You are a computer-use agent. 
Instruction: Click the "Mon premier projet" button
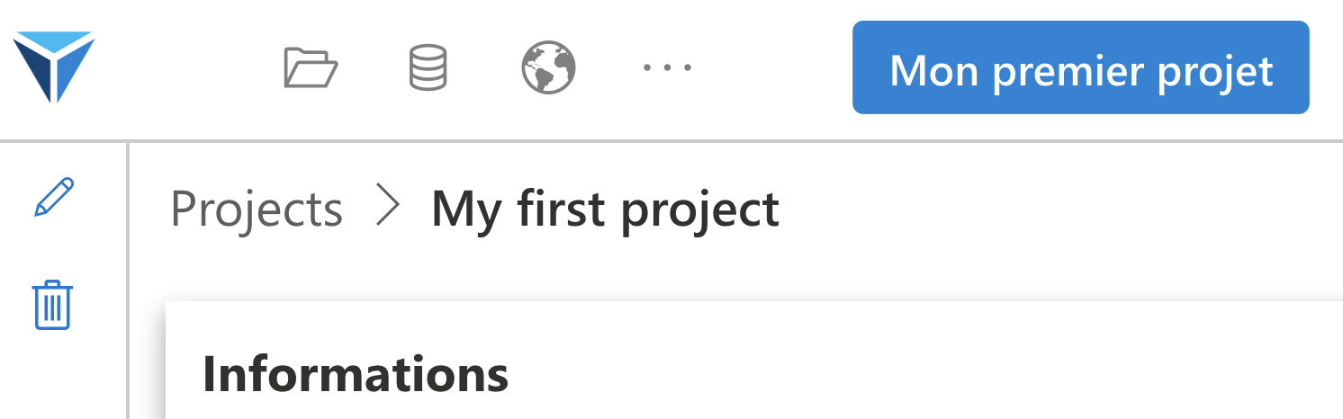1080,67
